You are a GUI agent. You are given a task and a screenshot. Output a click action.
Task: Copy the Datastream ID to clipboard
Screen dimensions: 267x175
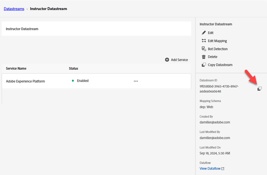259,89
